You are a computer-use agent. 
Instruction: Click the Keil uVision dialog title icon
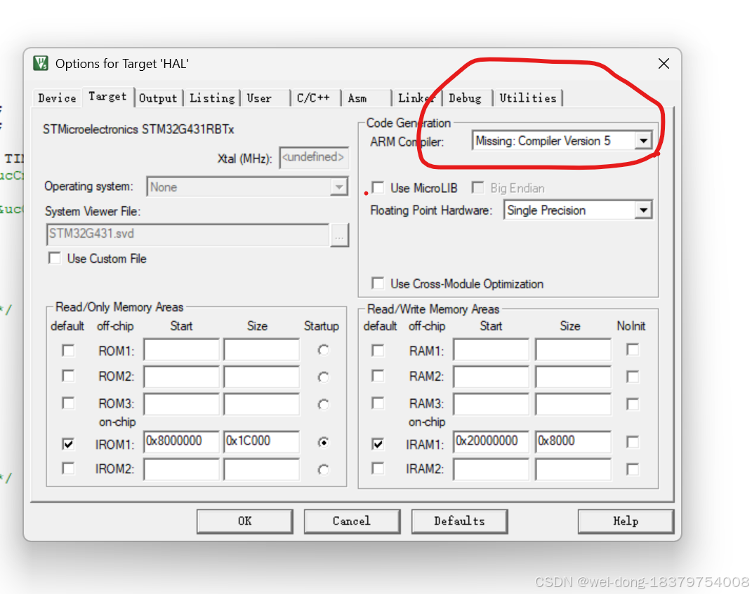pos(41,63)
